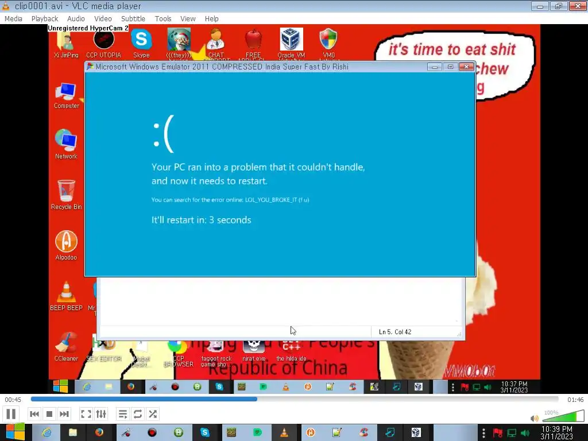Open CCleaner from the bottom taskbar

point(363,433)
